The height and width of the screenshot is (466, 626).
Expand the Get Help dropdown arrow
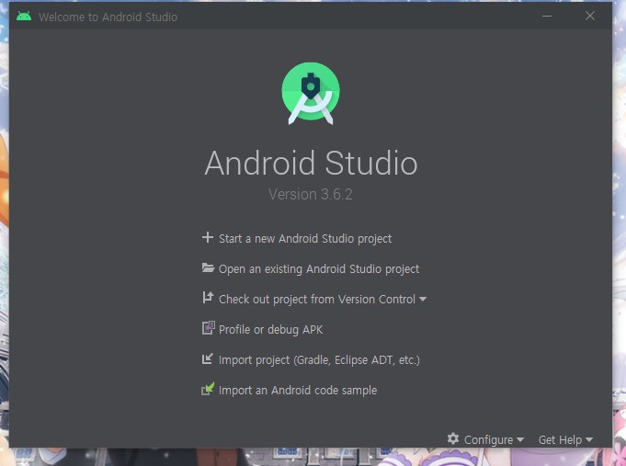pyautogui.click(x=589, y=439)
